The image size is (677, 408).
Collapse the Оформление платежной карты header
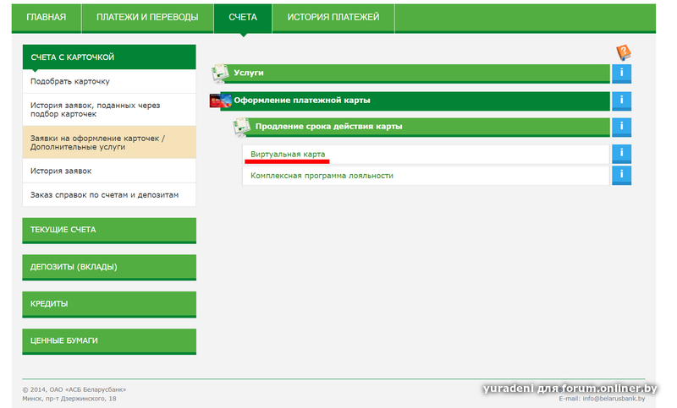[416, 101]
